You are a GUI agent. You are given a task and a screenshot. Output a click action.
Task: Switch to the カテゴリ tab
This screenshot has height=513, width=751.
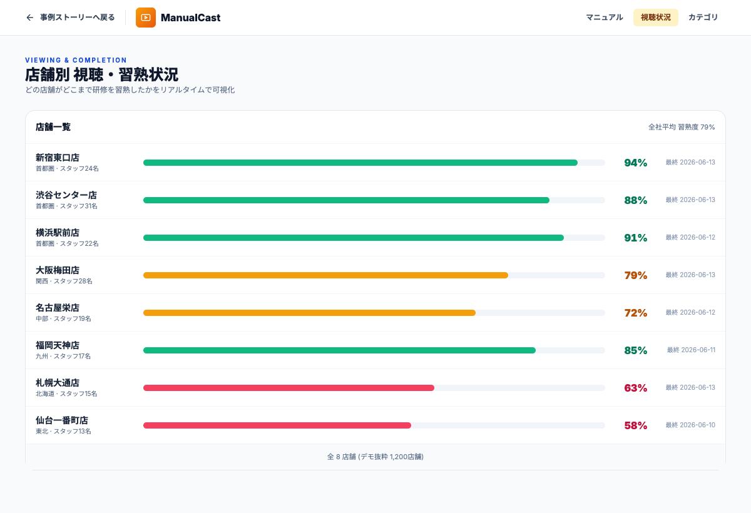[x=703, y=18]
